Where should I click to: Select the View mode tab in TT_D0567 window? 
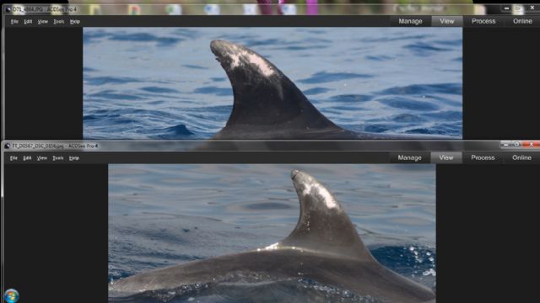point(446,157)
